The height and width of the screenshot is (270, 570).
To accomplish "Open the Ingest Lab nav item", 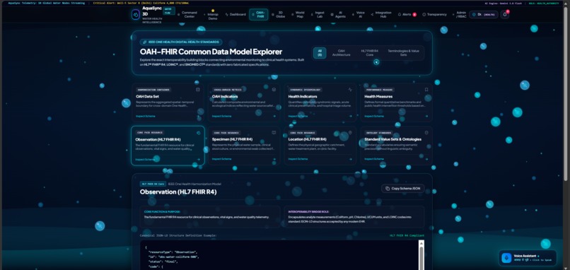I will point(318,15).
